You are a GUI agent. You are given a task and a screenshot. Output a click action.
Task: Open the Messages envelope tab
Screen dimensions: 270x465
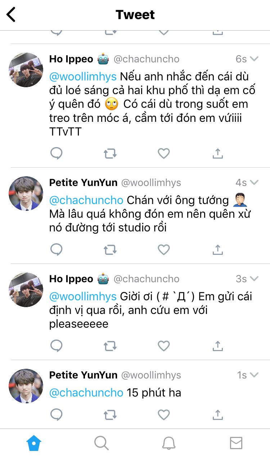coord(236,443)
